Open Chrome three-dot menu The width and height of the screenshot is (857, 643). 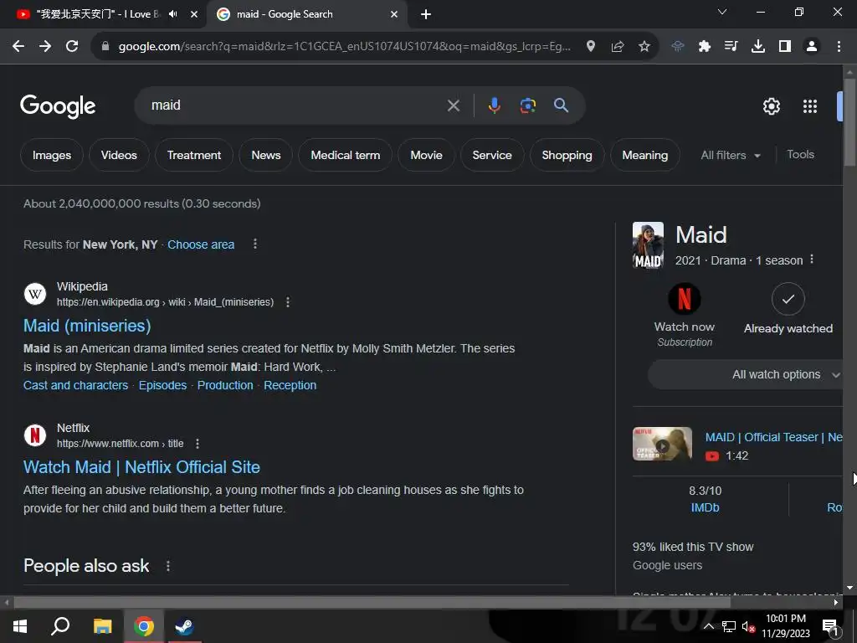click(x=839, y=47)
